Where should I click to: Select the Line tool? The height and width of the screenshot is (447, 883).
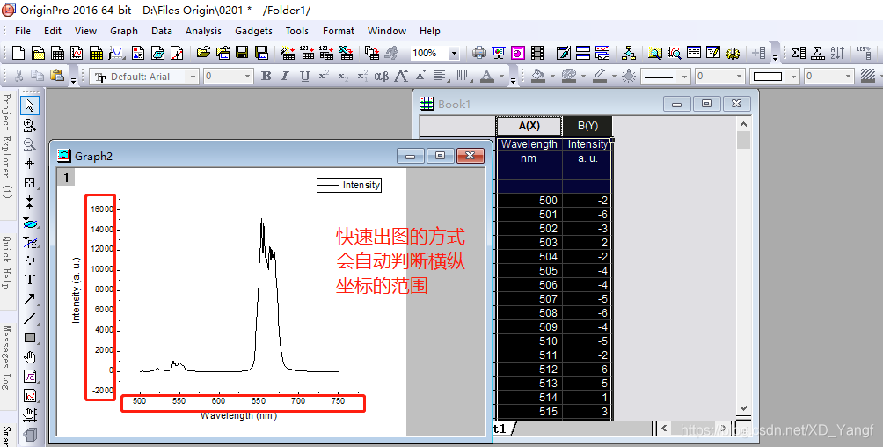pos(30,319)
